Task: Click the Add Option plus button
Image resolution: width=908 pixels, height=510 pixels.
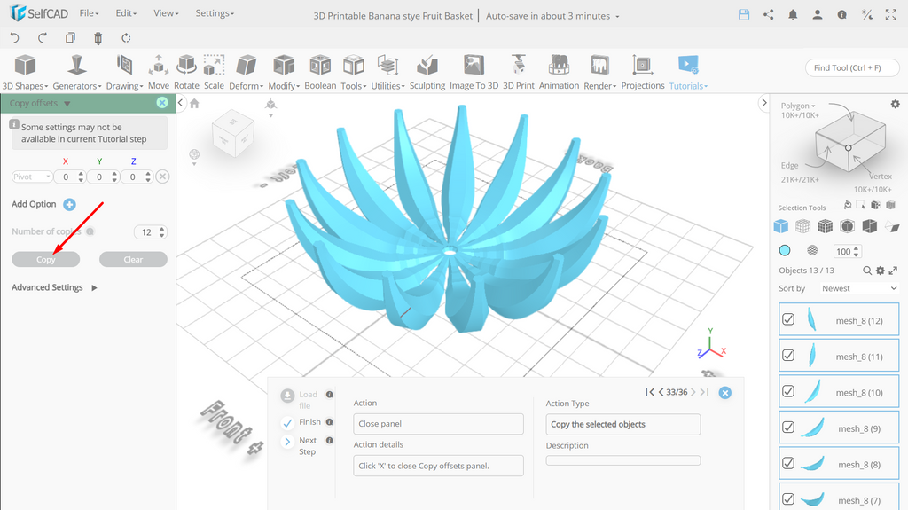Action: [69, 204]
